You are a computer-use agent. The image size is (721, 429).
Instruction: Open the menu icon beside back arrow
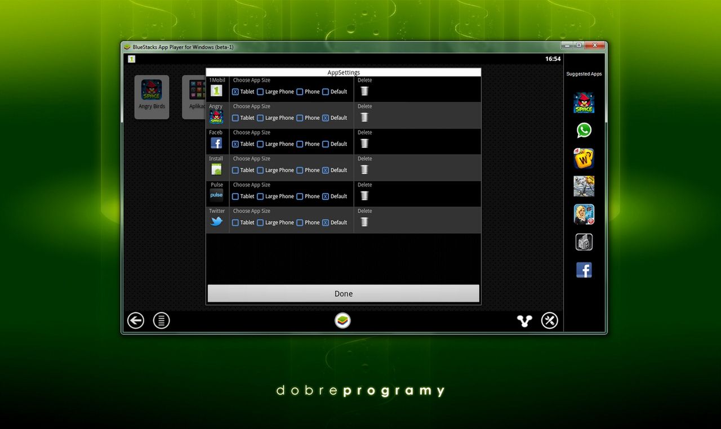162,320
